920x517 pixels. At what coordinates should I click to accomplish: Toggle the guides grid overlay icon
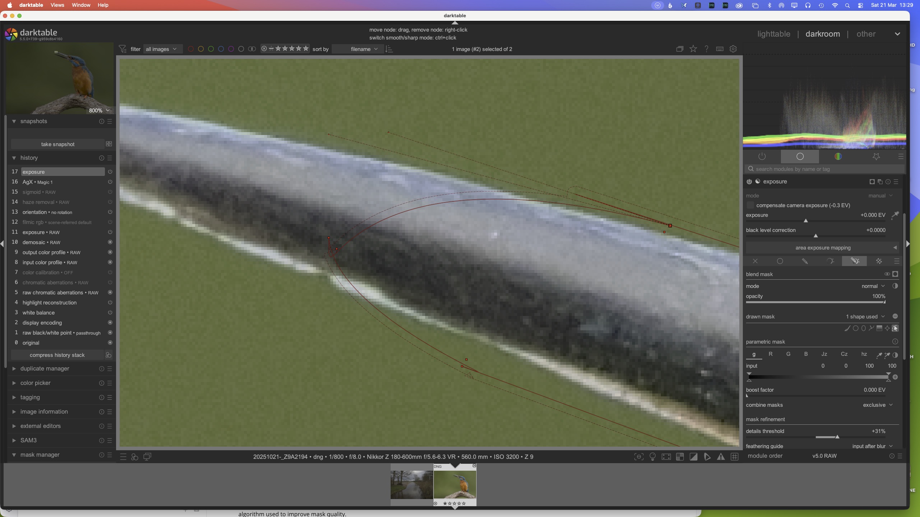coord(735,457)
